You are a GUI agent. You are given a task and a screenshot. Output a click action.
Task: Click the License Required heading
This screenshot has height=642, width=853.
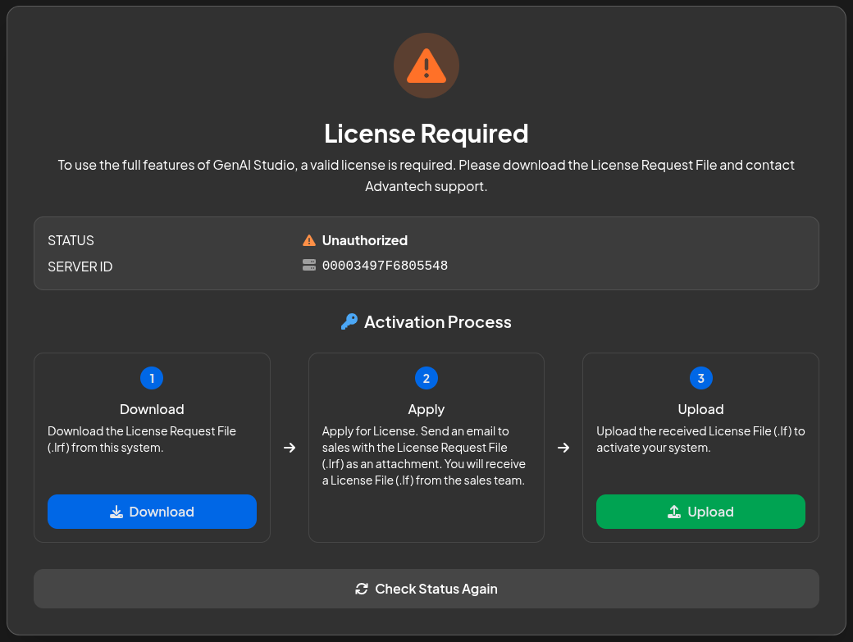click(426, 133)
